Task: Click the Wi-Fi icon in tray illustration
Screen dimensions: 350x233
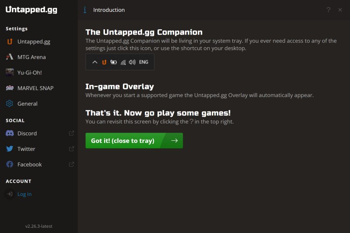Action: [123, 62]
